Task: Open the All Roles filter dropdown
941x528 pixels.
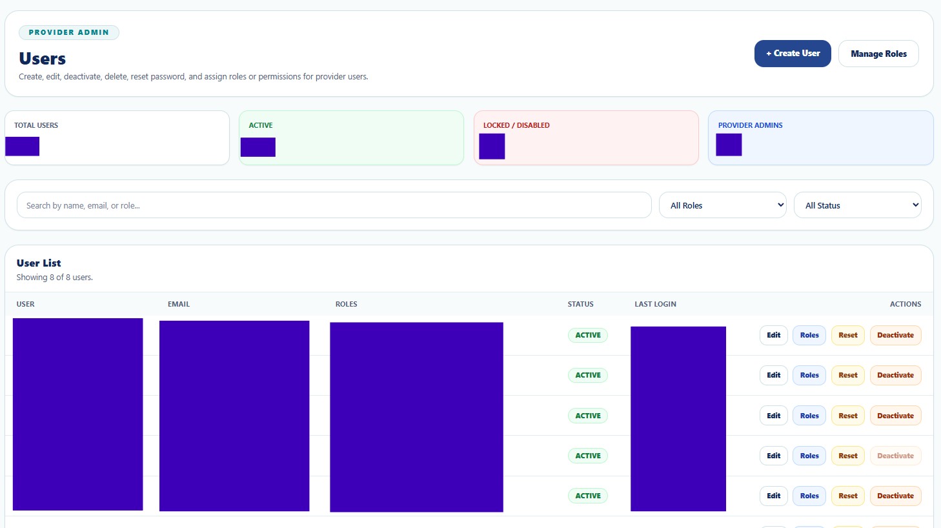Action: (723, 205)
